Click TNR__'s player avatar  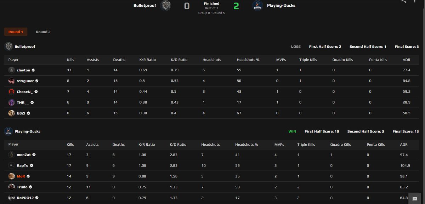click(x=12, y=102)
